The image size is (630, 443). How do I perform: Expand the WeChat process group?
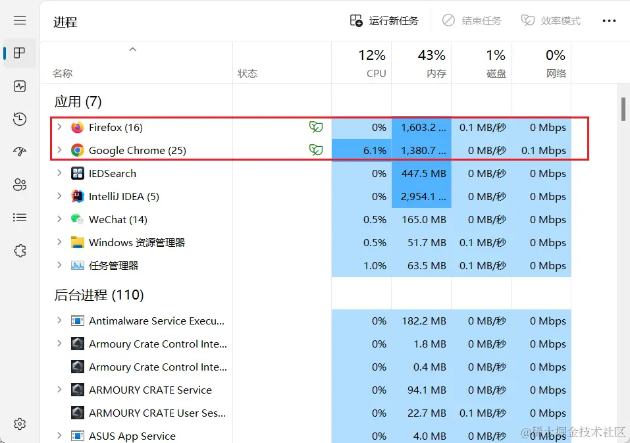tap(59, 219)
